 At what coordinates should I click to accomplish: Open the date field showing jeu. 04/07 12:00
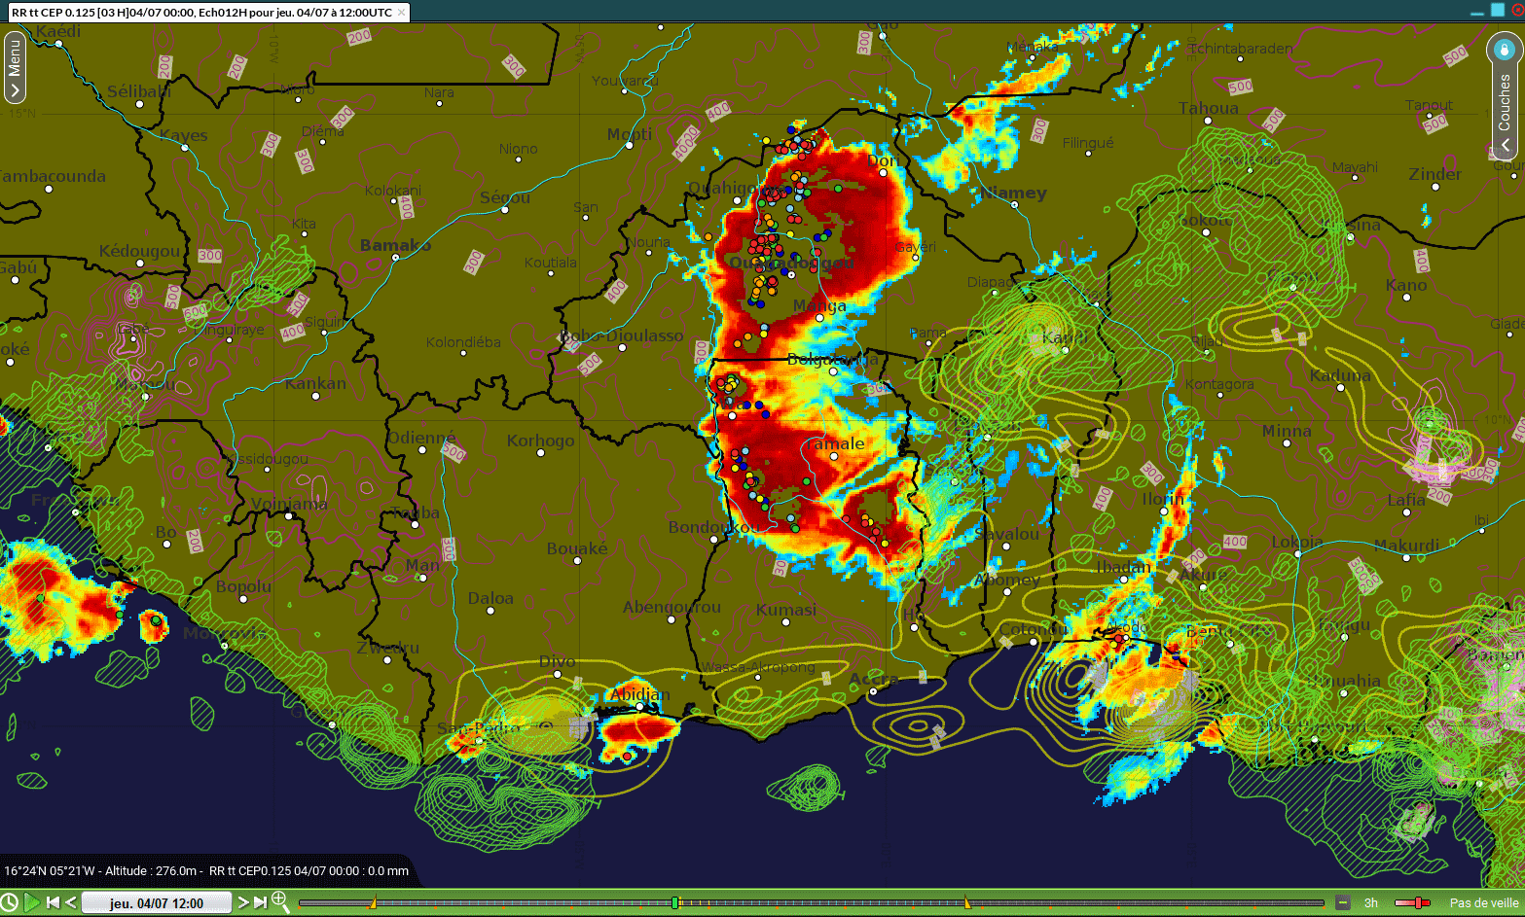[157, 903]
